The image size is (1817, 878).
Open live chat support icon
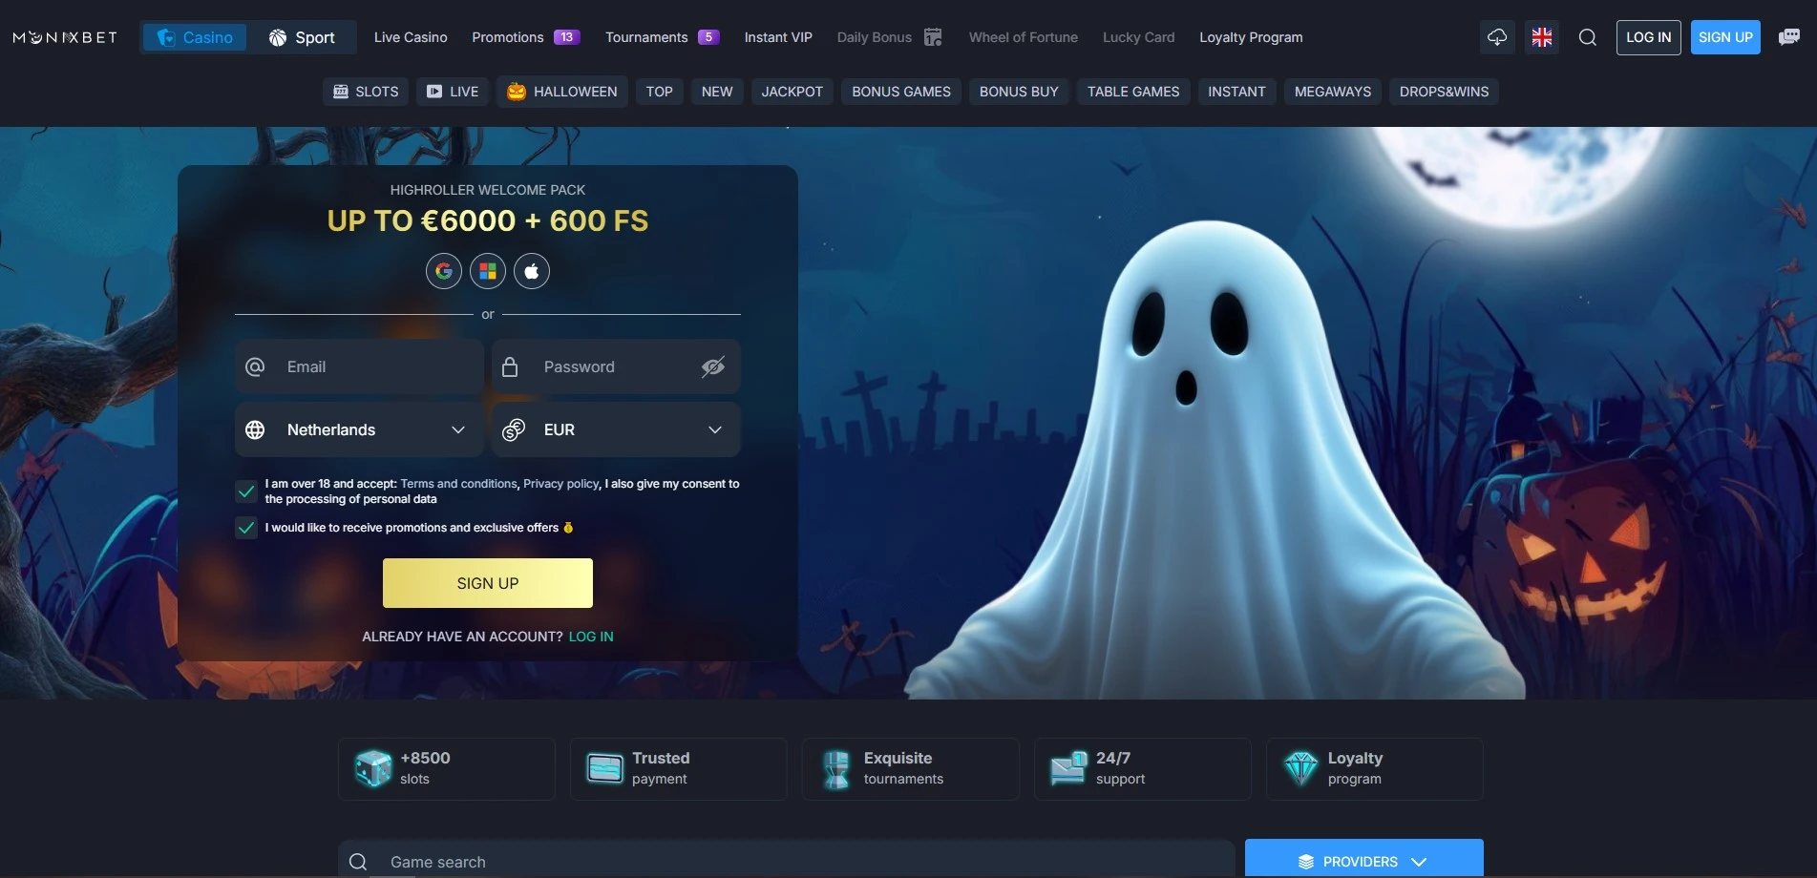1788,37
